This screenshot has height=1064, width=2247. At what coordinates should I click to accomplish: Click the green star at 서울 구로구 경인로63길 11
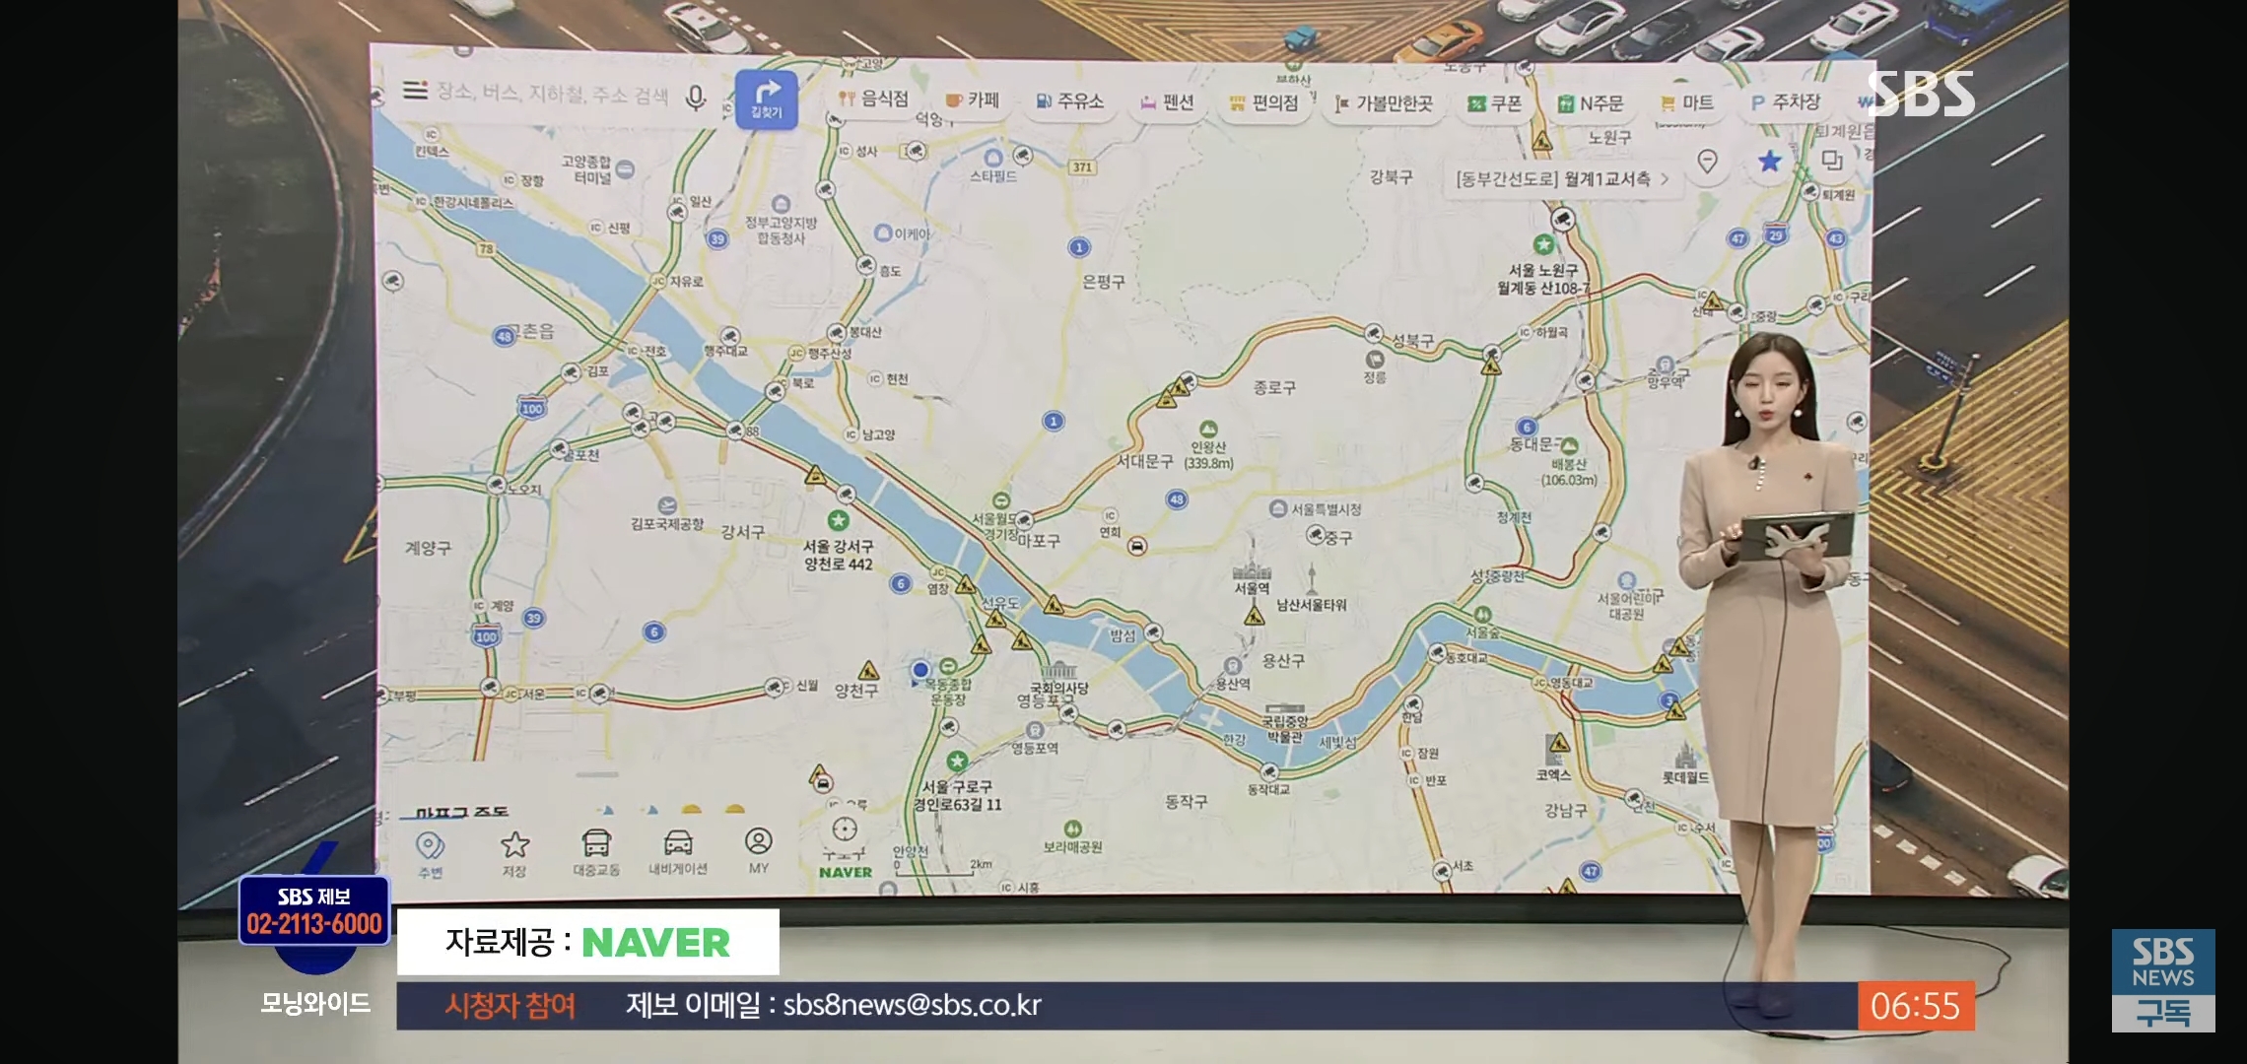956,761
